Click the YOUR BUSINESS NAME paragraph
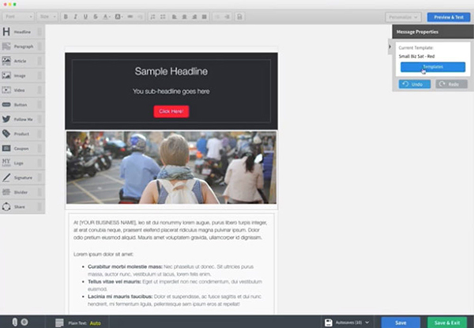This screenshot has width=474, height=328. (x=170, y=230)
